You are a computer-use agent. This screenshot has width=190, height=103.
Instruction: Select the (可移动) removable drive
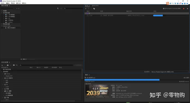(x=10, y=20)
